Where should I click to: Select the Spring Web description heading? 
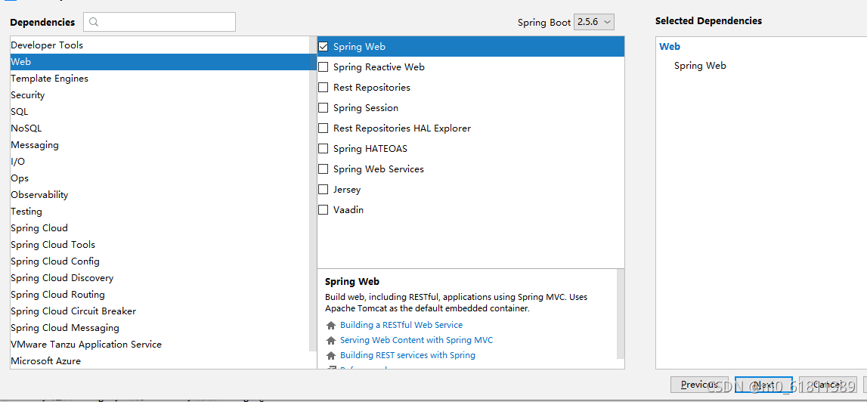[352, 282]
